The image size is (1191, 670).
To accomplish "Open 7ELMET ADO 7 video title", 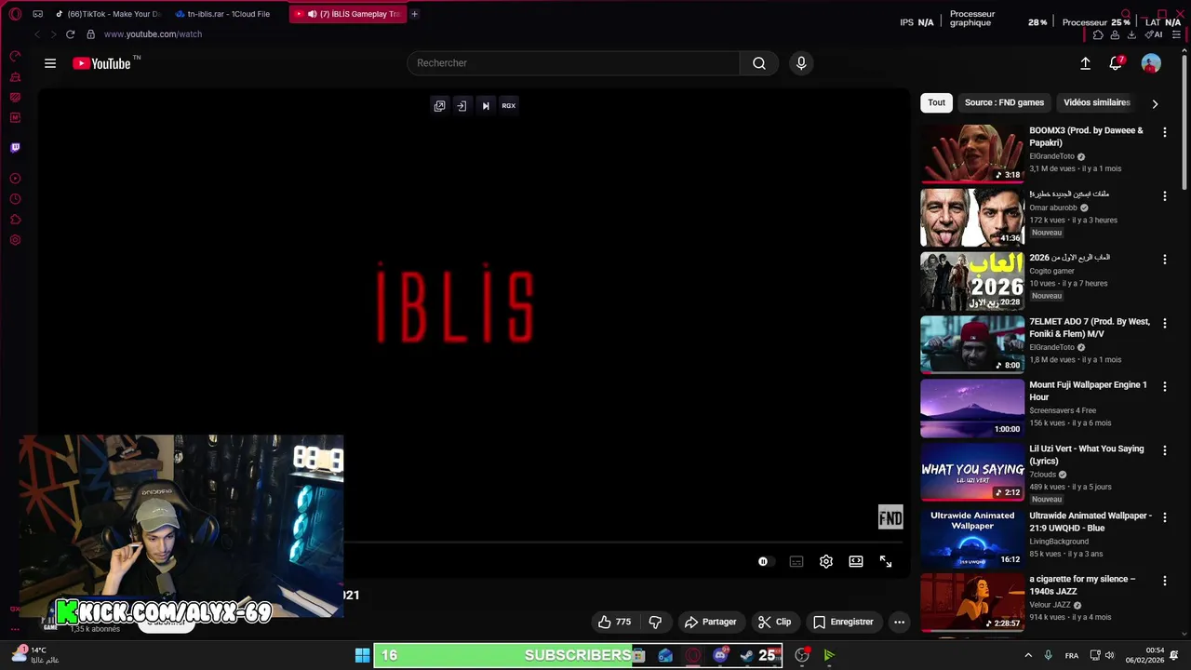I will [1090, 328].
